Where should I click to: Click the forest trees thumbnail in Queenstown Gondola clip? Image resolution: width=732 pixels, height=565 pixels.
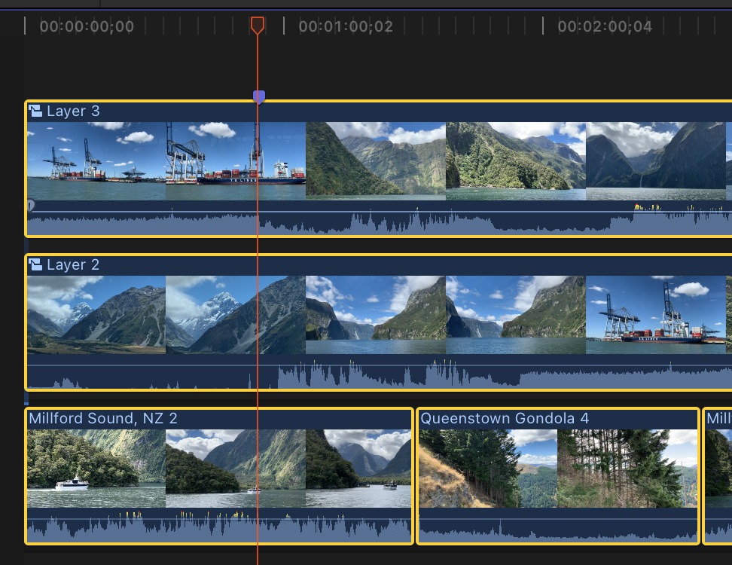point(627,468)
